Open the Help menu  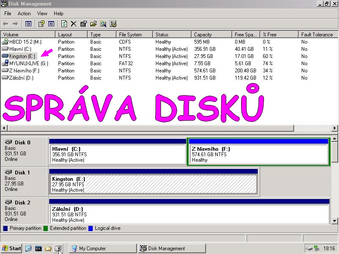pyautogui.click(x=58, y=14)
